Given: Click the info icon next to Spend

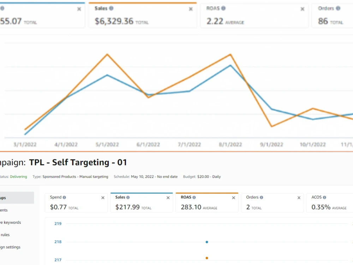Looking at the screenshot, I should [x=64, y=198].
